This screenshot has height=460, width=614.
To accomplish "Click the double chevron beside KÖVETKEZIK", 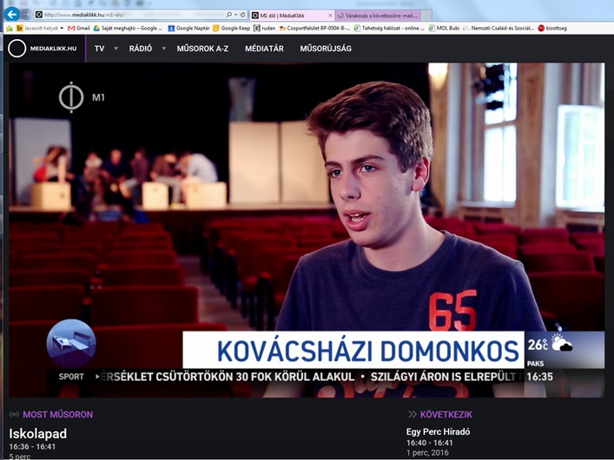I will click(412, 414).
